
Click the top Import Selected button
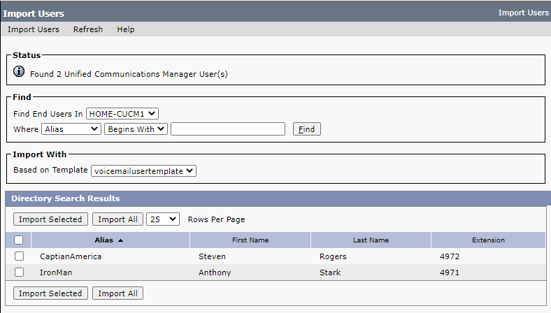coord(50,219)
